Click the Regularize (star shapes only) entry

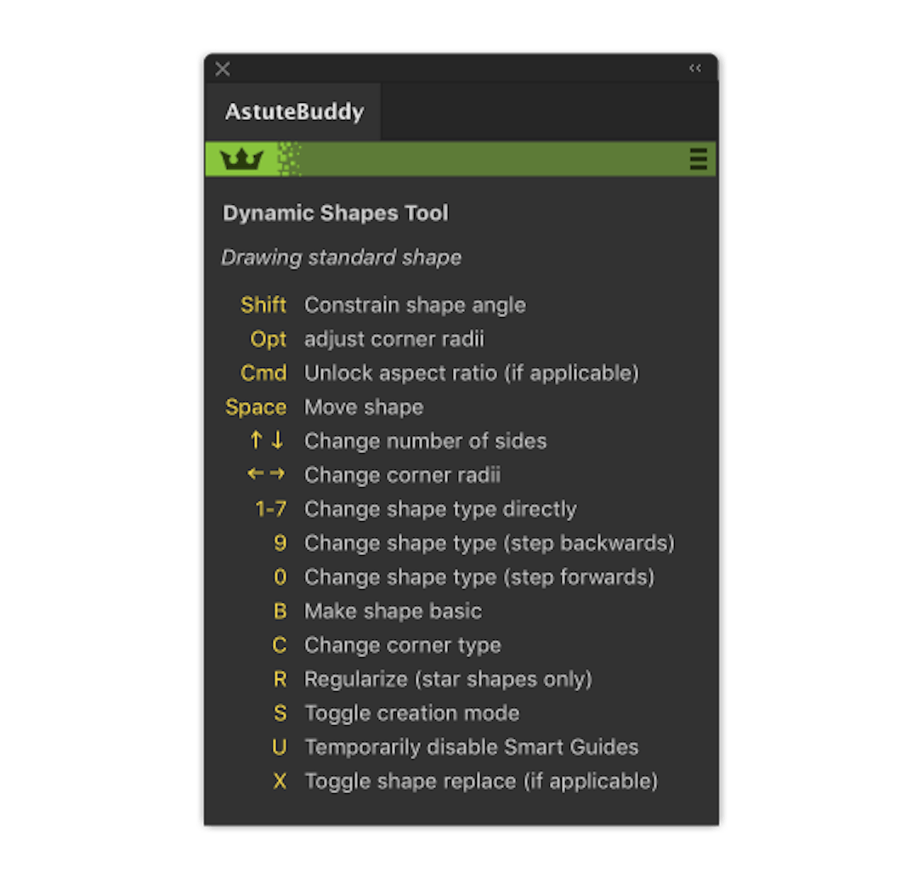(x=448, y=678)
